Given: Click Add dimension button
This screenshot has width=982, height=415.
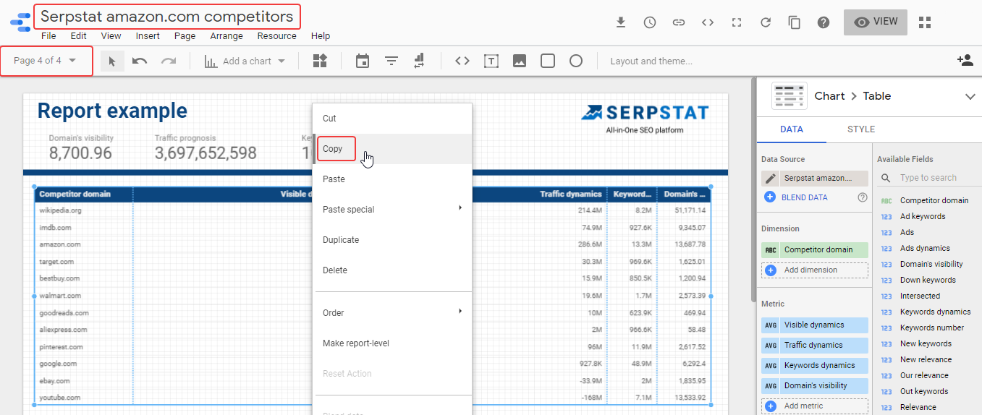Looking at the screenshot, I should (815, 270).
